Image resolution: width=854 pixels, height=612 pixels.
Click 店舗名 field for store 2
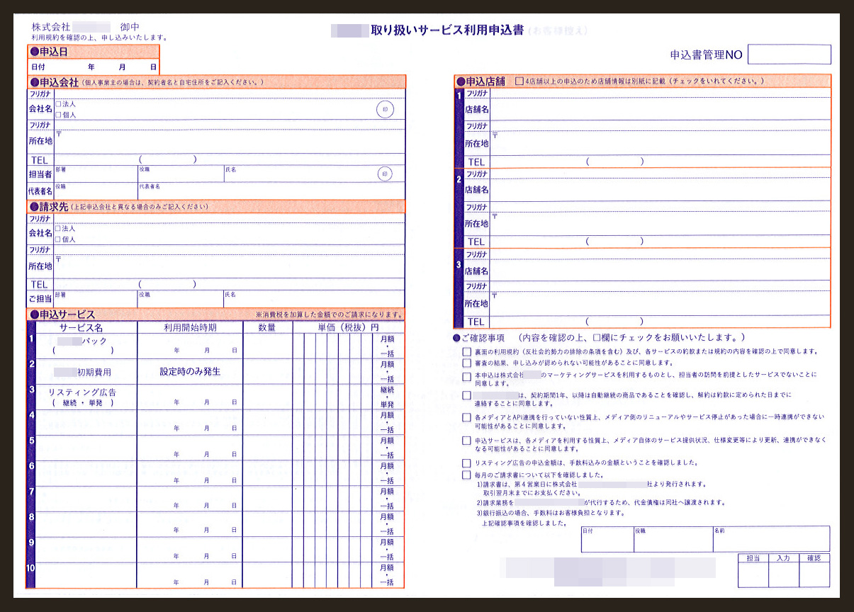coord(660,190)
